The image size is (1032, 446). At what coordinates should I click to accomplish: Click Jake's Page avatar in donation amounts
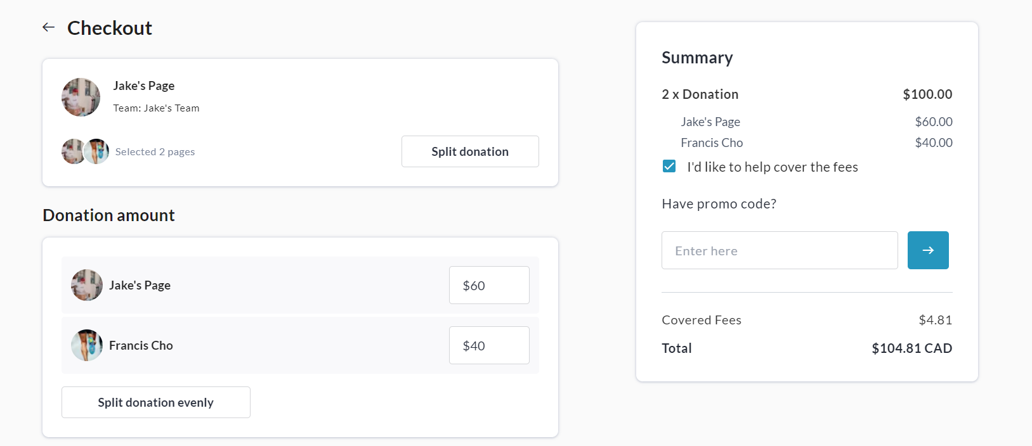click(87, 285)
